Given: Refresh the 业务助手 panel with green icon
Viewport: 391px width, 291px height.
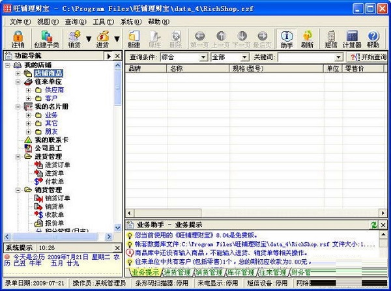Looking at the screenshot, I should [374, 225].
